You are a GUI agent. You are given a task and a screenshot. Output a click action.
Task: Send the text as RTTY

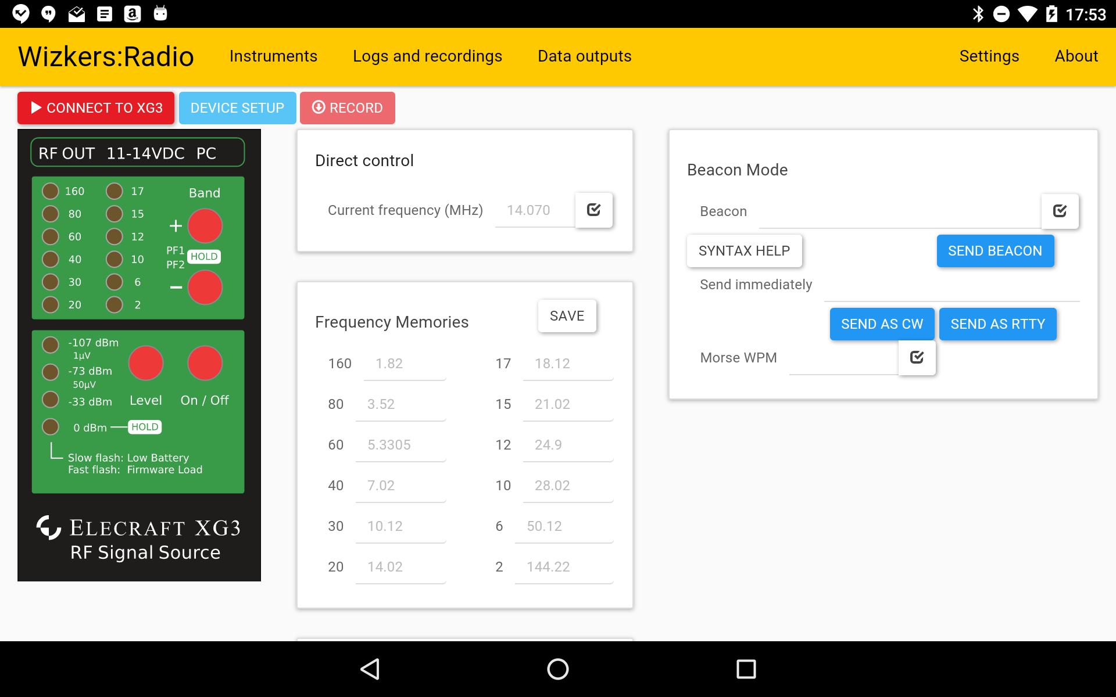pos(997,324)
